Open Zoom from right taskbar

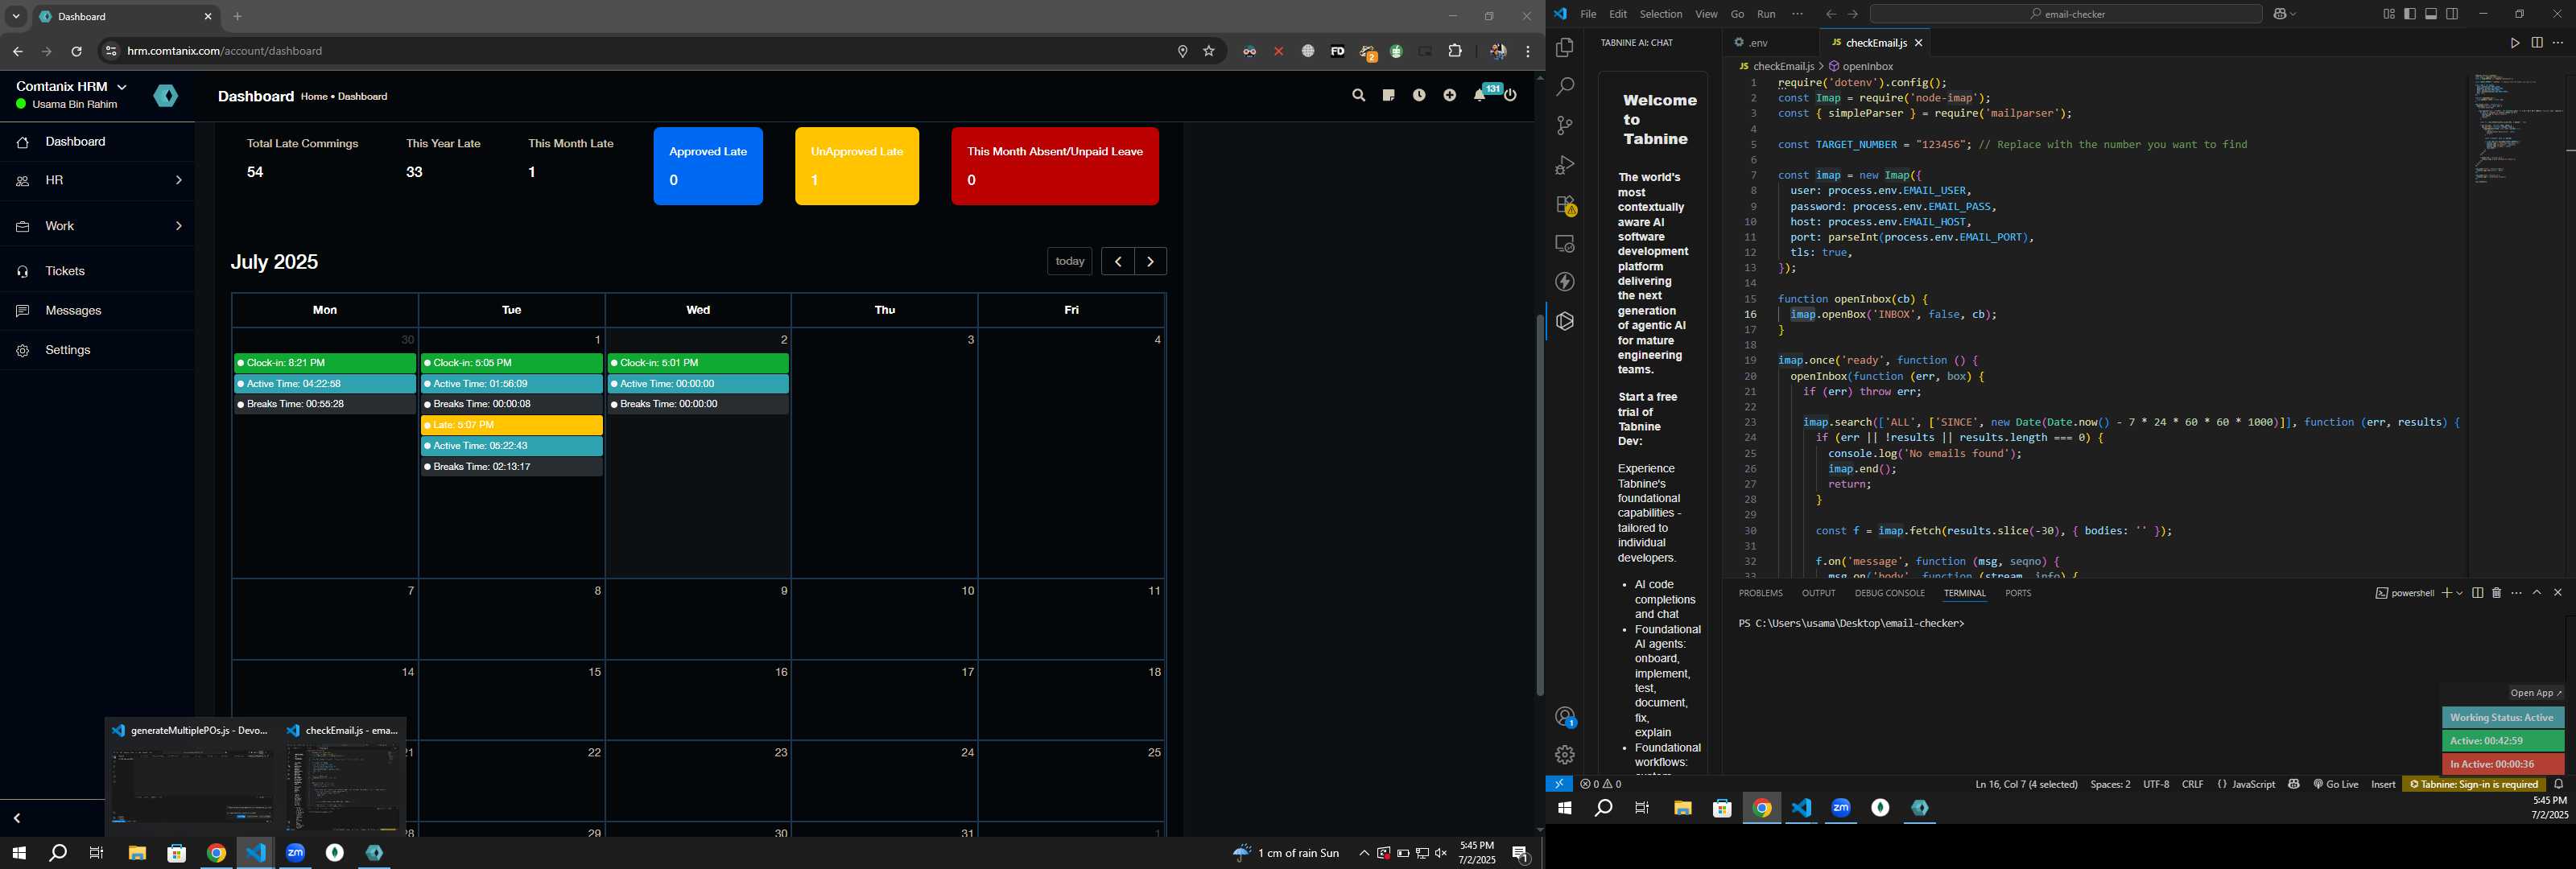(1840, 808)
